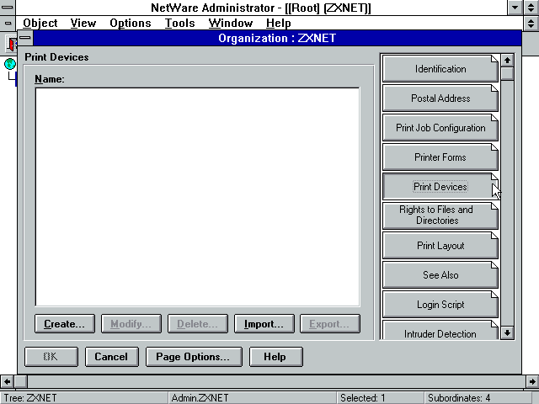Open Organization dialog control menu
539x404 pixels.
pos(25,38)
